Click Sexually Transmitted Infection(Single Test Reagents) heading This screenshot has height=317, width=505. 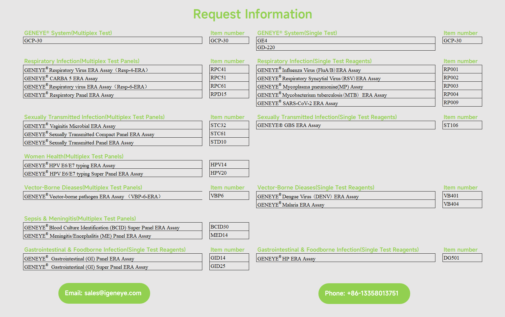(327, 117)
